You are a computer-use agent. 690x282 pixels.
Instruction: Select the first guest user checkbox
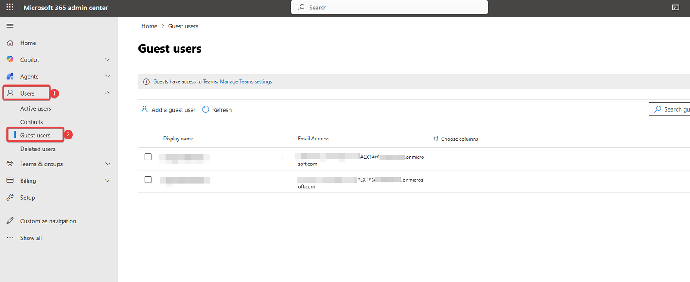click(x=148, y=157)
